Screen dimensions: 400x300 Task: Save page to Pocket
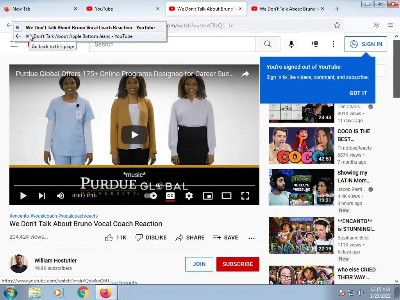[376, 25]
